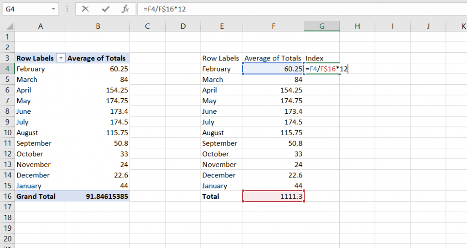Click the Average of Totals pivot header
Viewport: 467px width, 248px height.
[x=98, y=58]
